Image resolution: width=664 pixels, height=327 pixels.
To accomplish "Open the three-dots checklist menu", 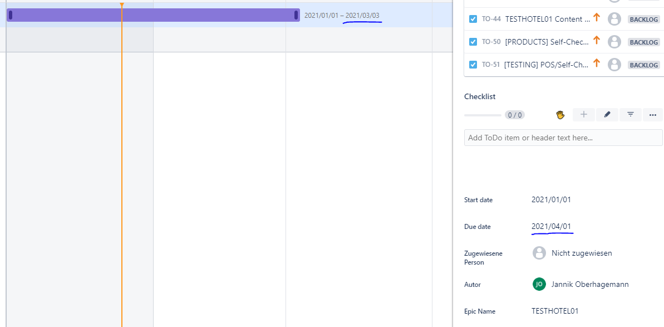I will pyautogui.click(x=652, y=114).
